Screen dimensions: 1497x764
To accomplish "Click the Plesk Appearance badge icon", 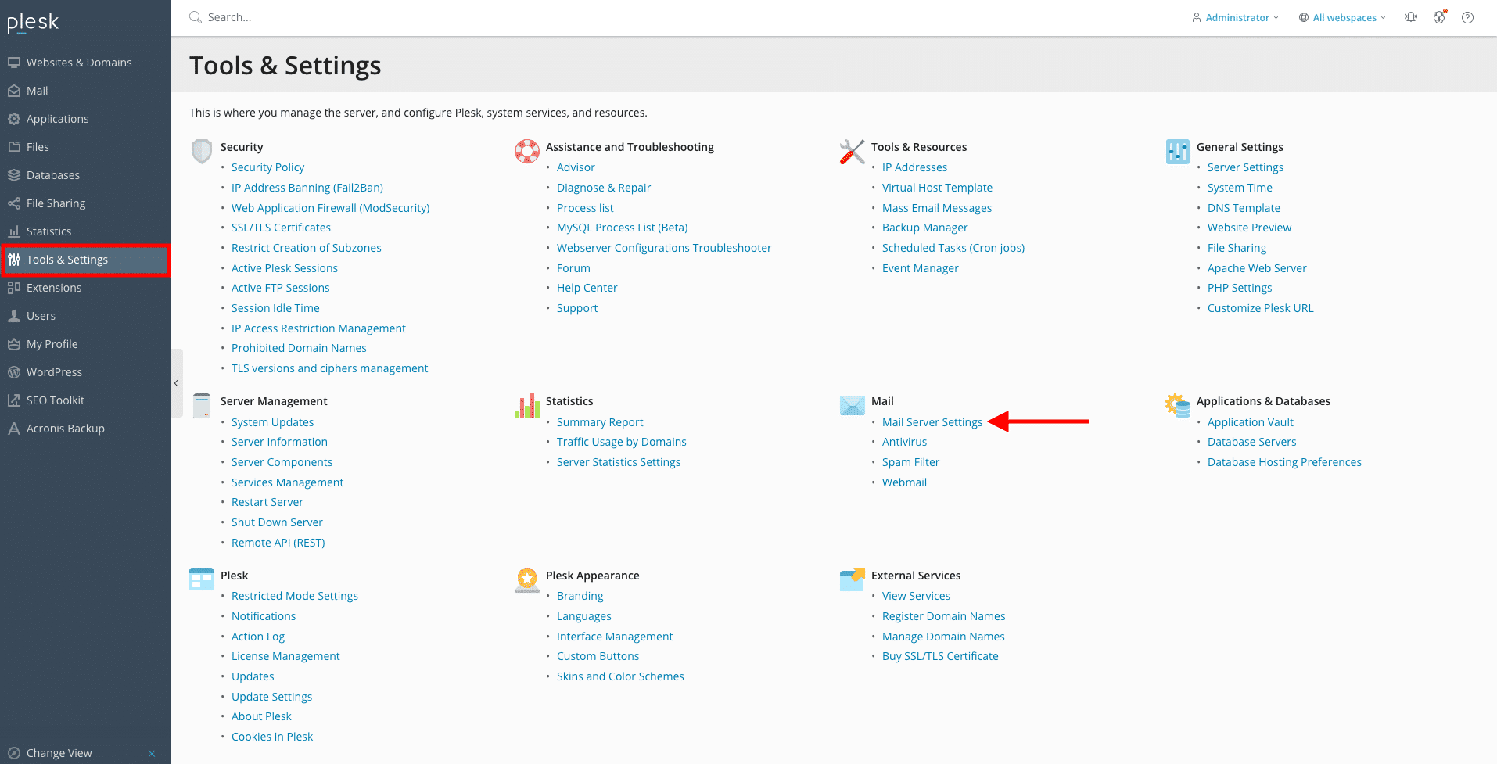I will [527, 580].
